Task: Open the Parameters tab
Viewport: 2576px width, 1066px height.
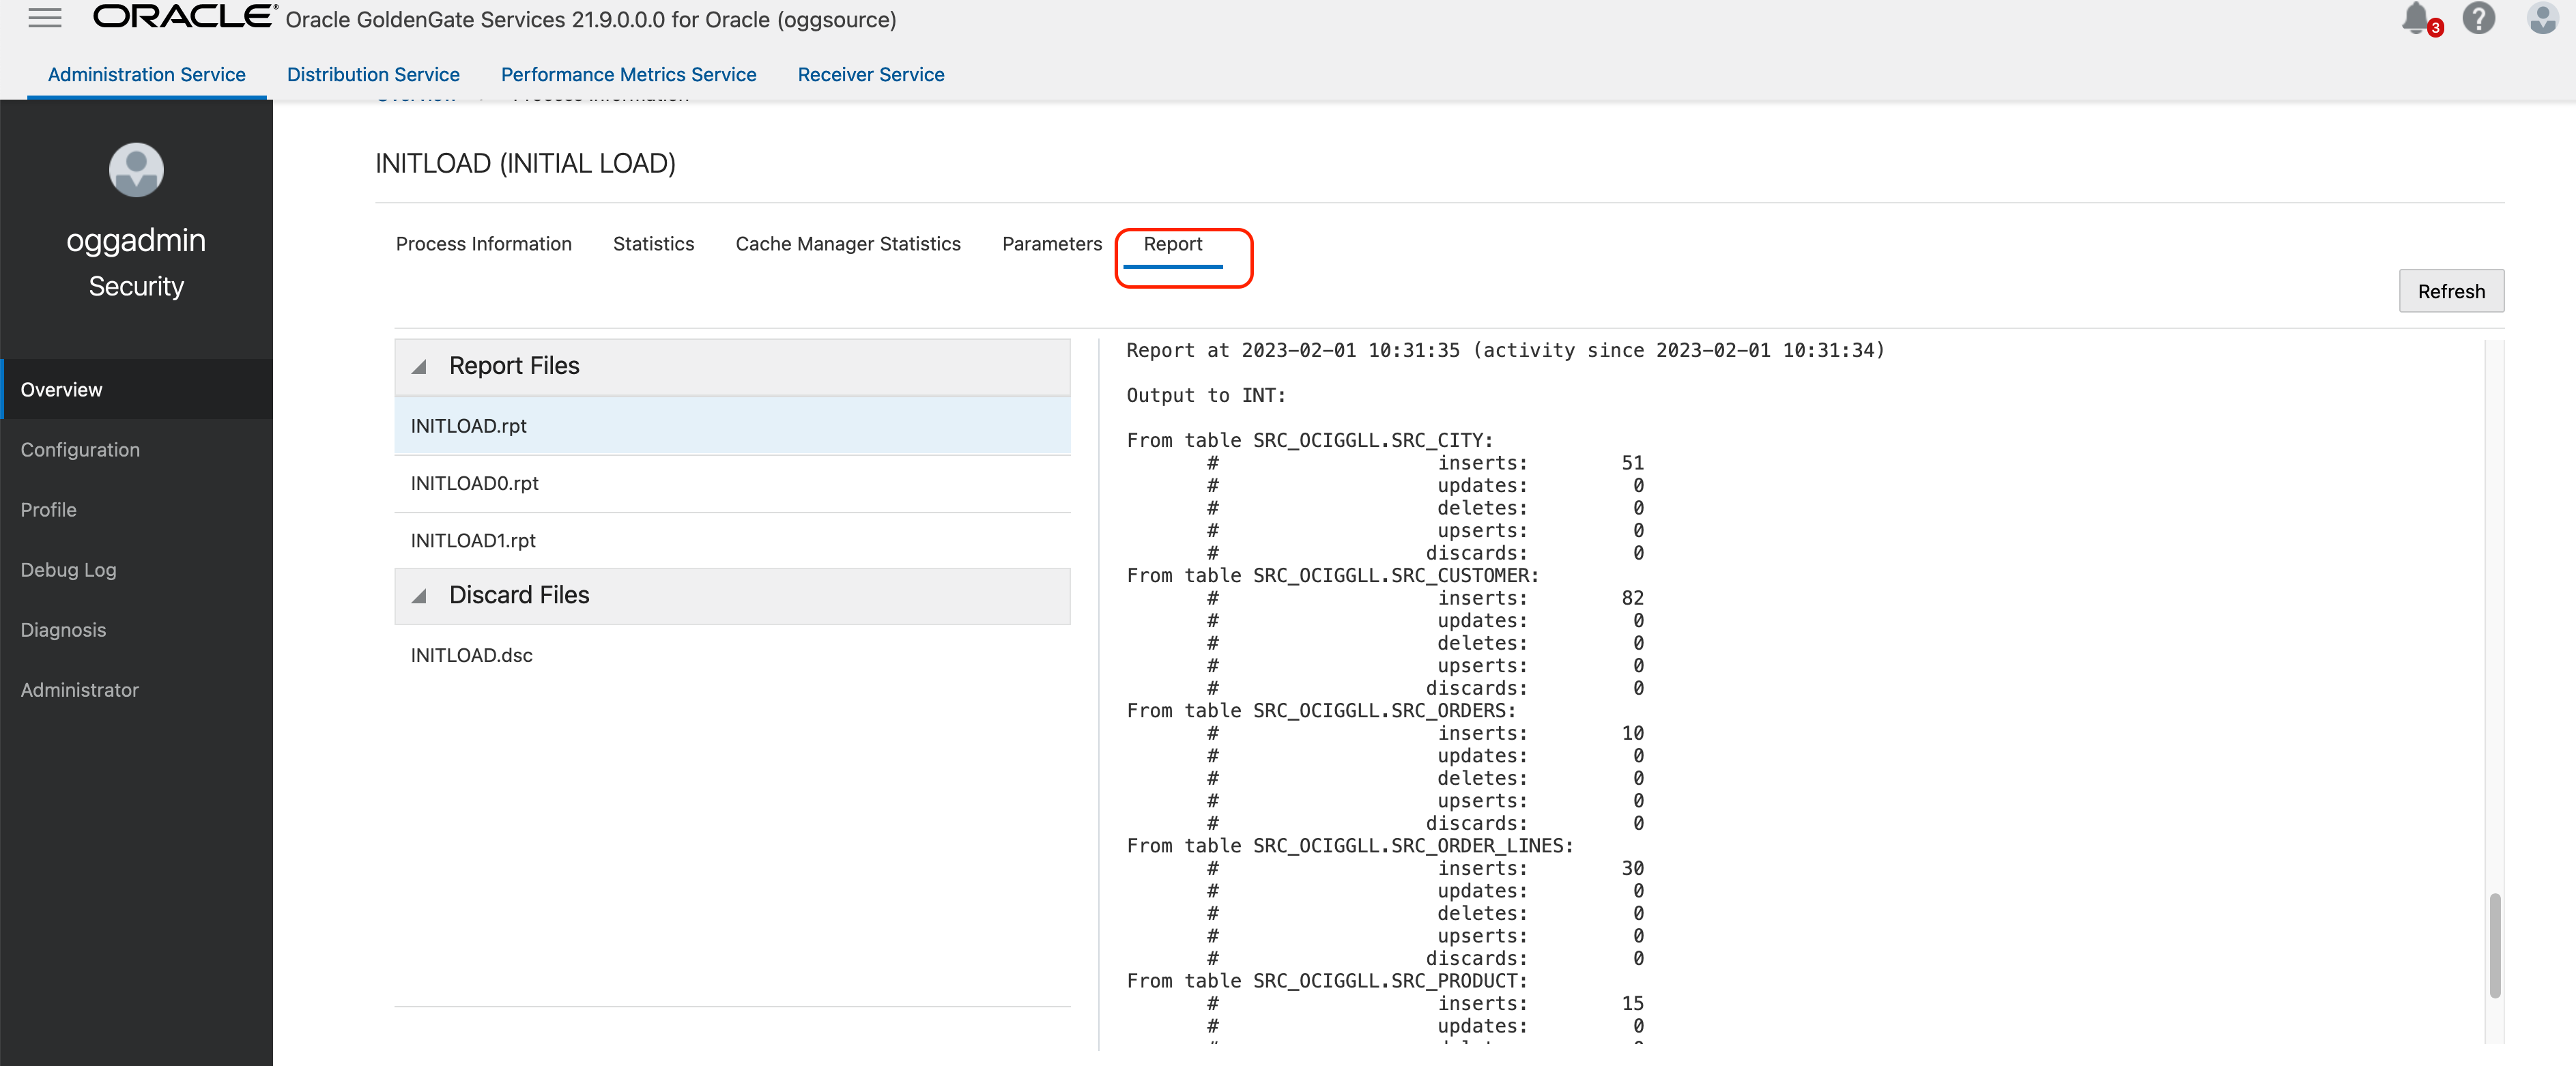Action: (x=1051, y=244)
